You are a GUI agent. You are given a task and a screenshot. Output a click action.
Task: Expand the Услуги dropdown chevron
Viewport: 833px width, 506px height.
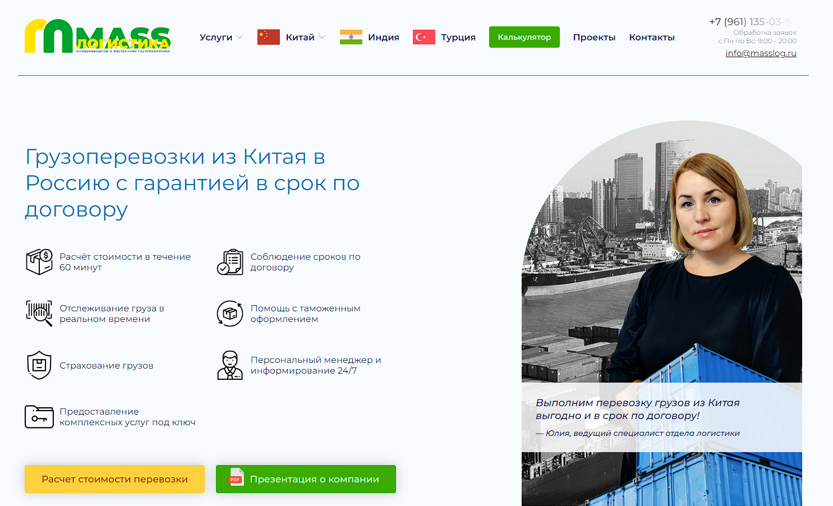(240, 38)
